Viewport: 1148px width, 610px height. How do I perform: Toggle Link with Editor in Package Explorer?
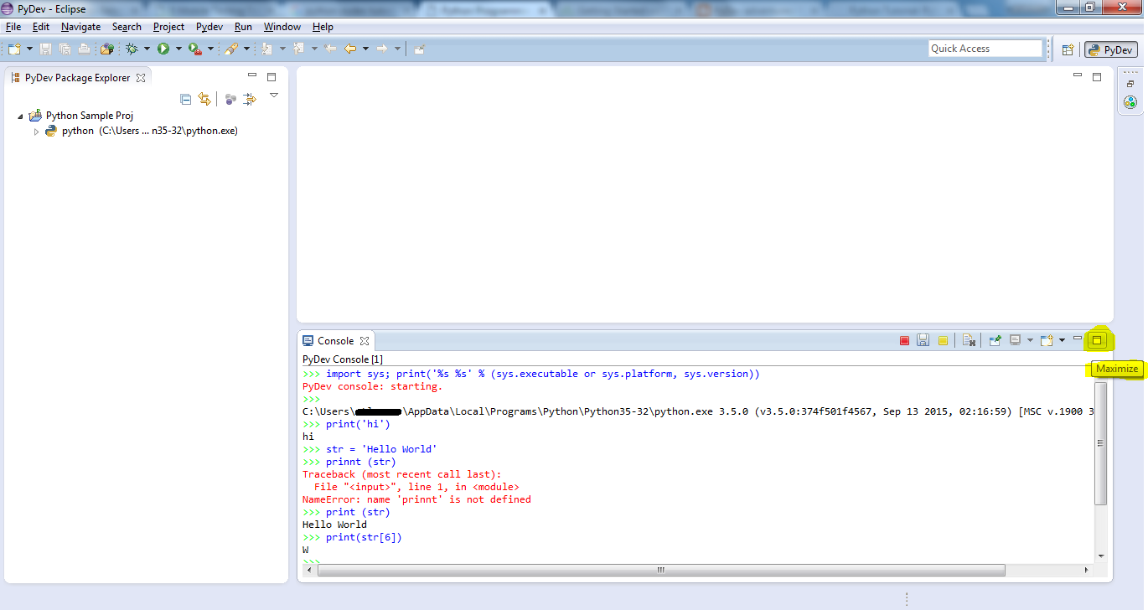[x=204, y=100]
